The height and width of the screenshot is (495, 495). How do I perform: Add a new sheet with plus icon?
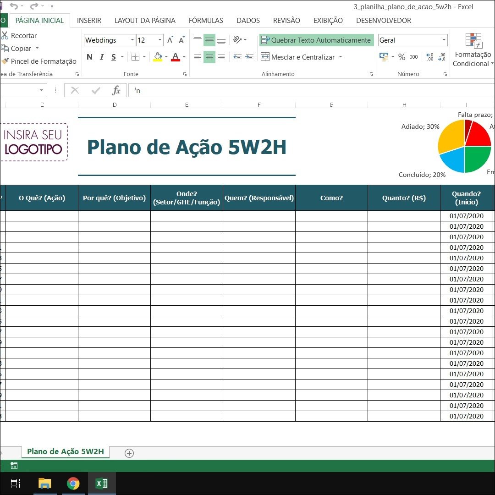coord(129,453)
